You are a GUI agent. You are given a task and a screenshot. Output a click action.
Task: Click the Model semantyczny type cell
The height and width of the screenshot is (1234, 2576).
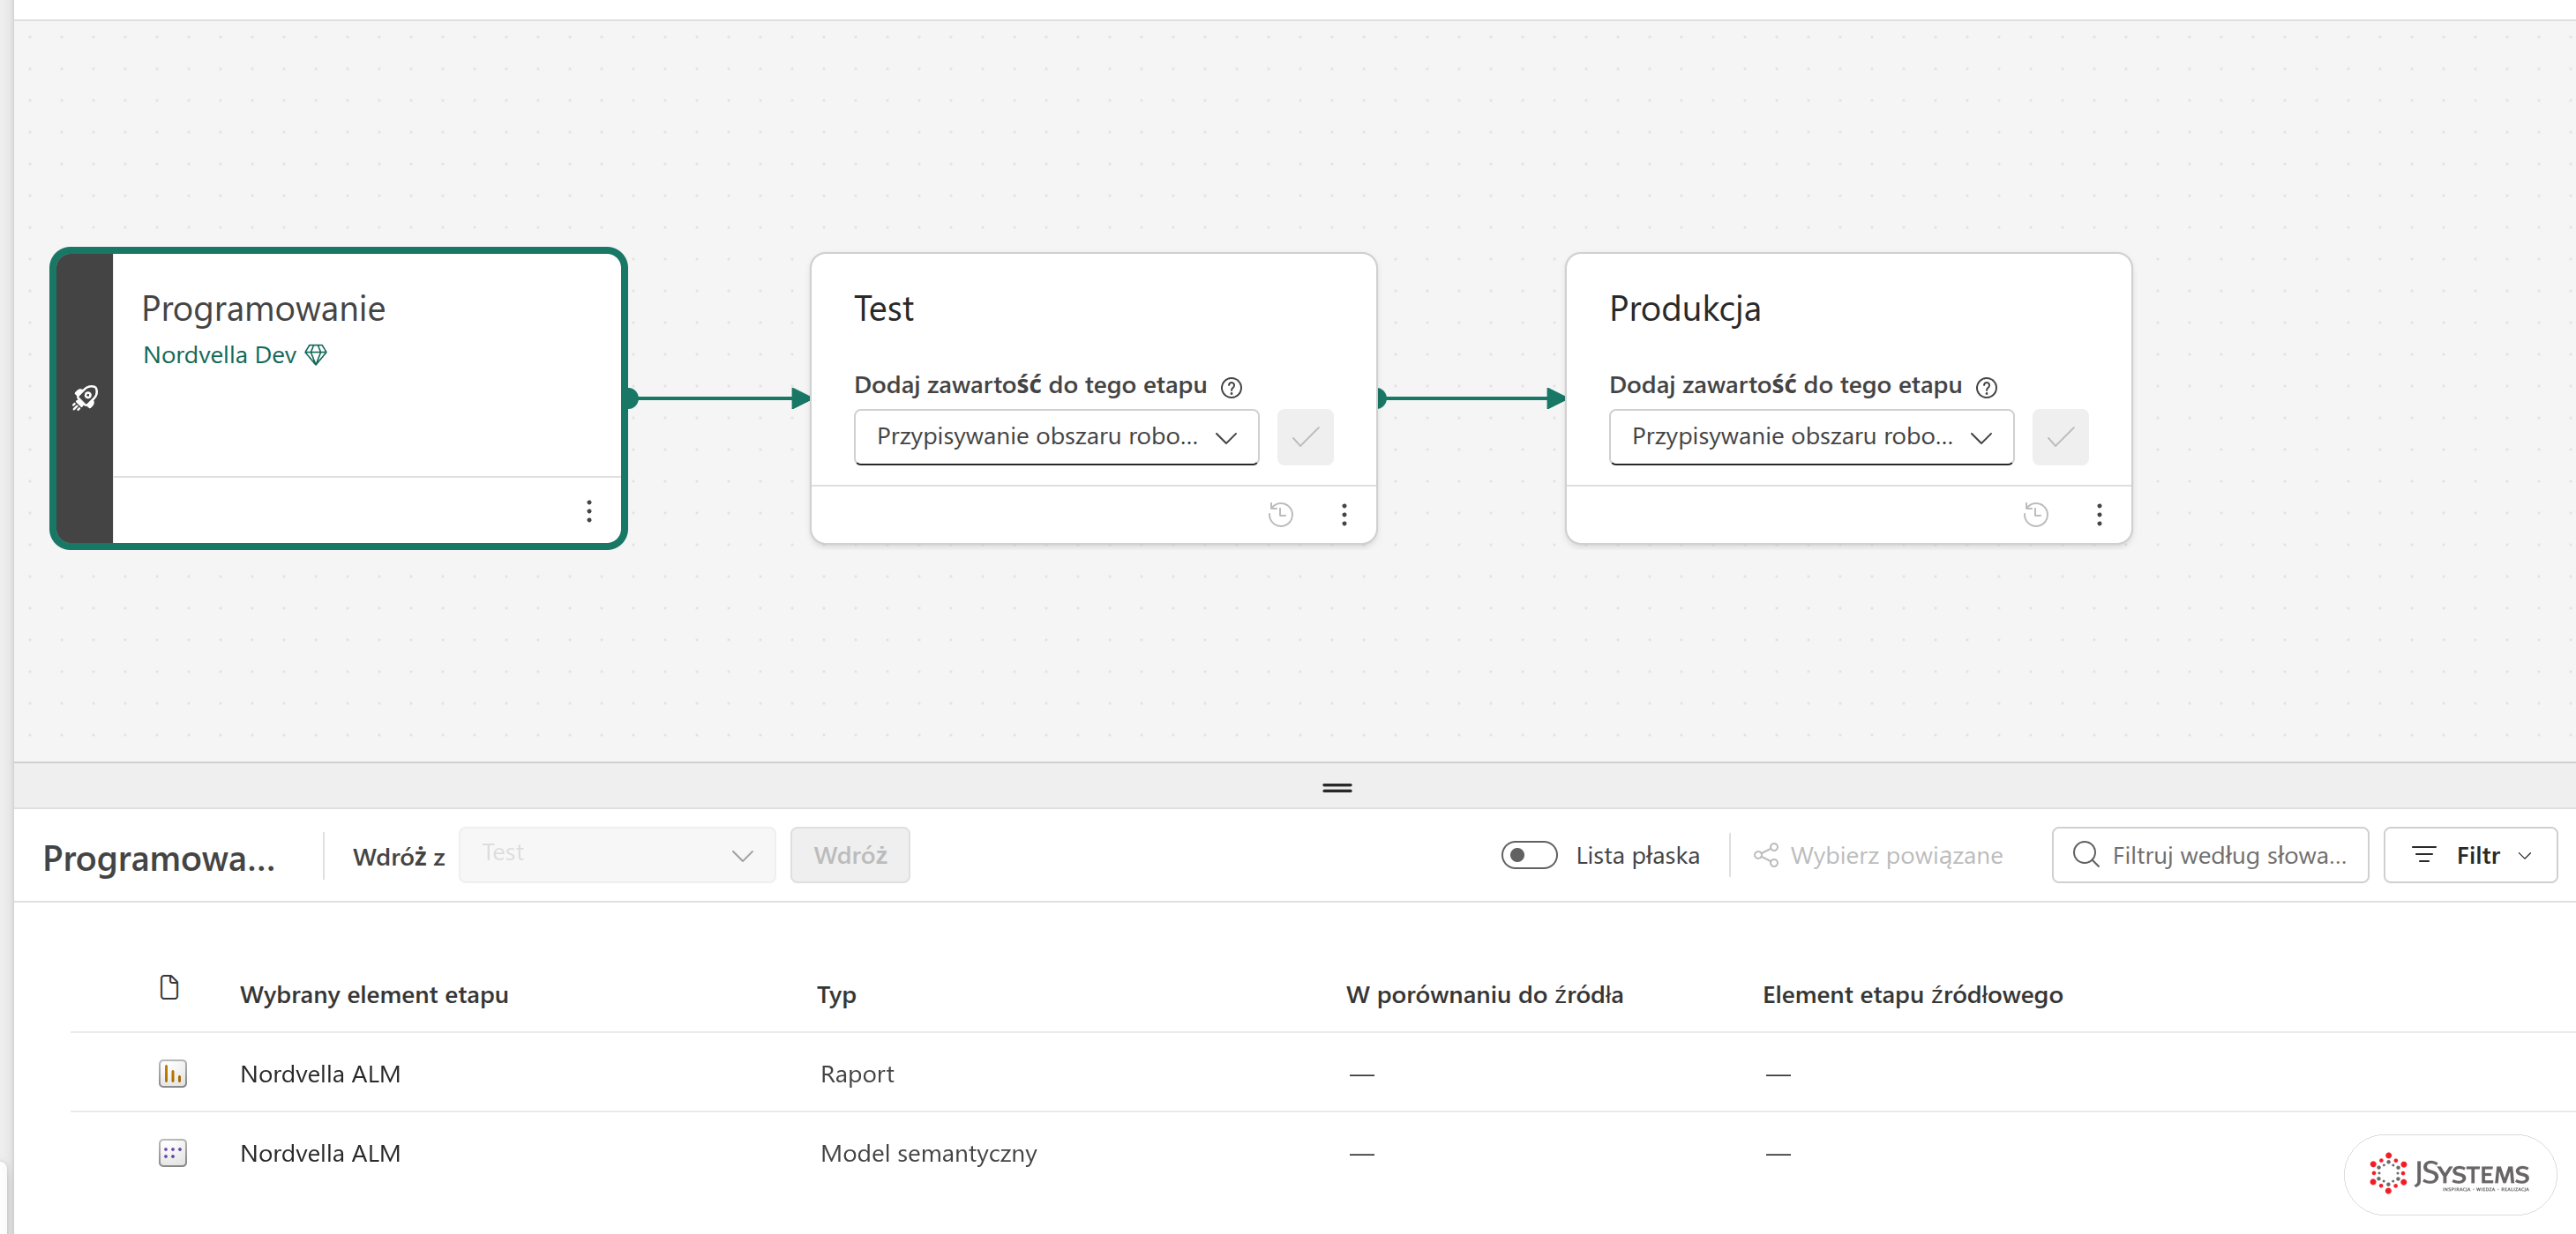tap(928, 1152)
